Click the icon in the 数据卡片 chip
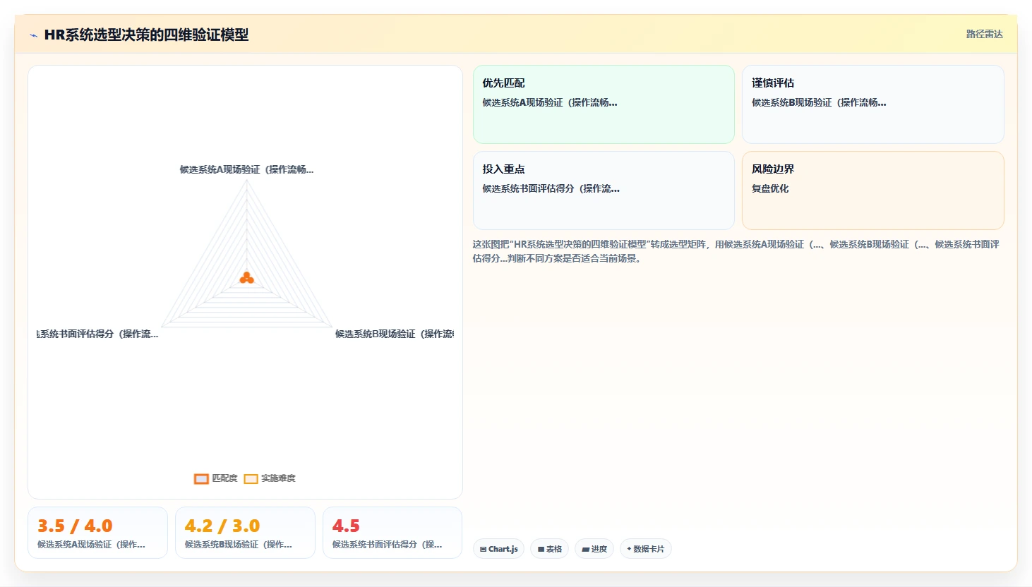1032x587 pixels. [629, 549]
